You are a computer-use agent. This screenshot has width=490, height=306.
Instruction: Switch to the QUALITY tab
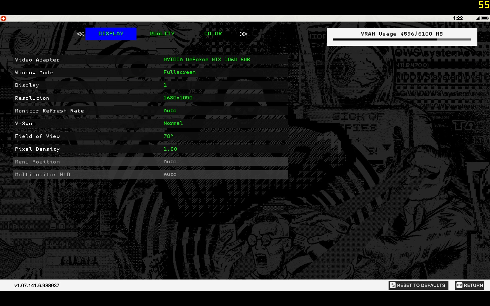(x=162, y=34)
